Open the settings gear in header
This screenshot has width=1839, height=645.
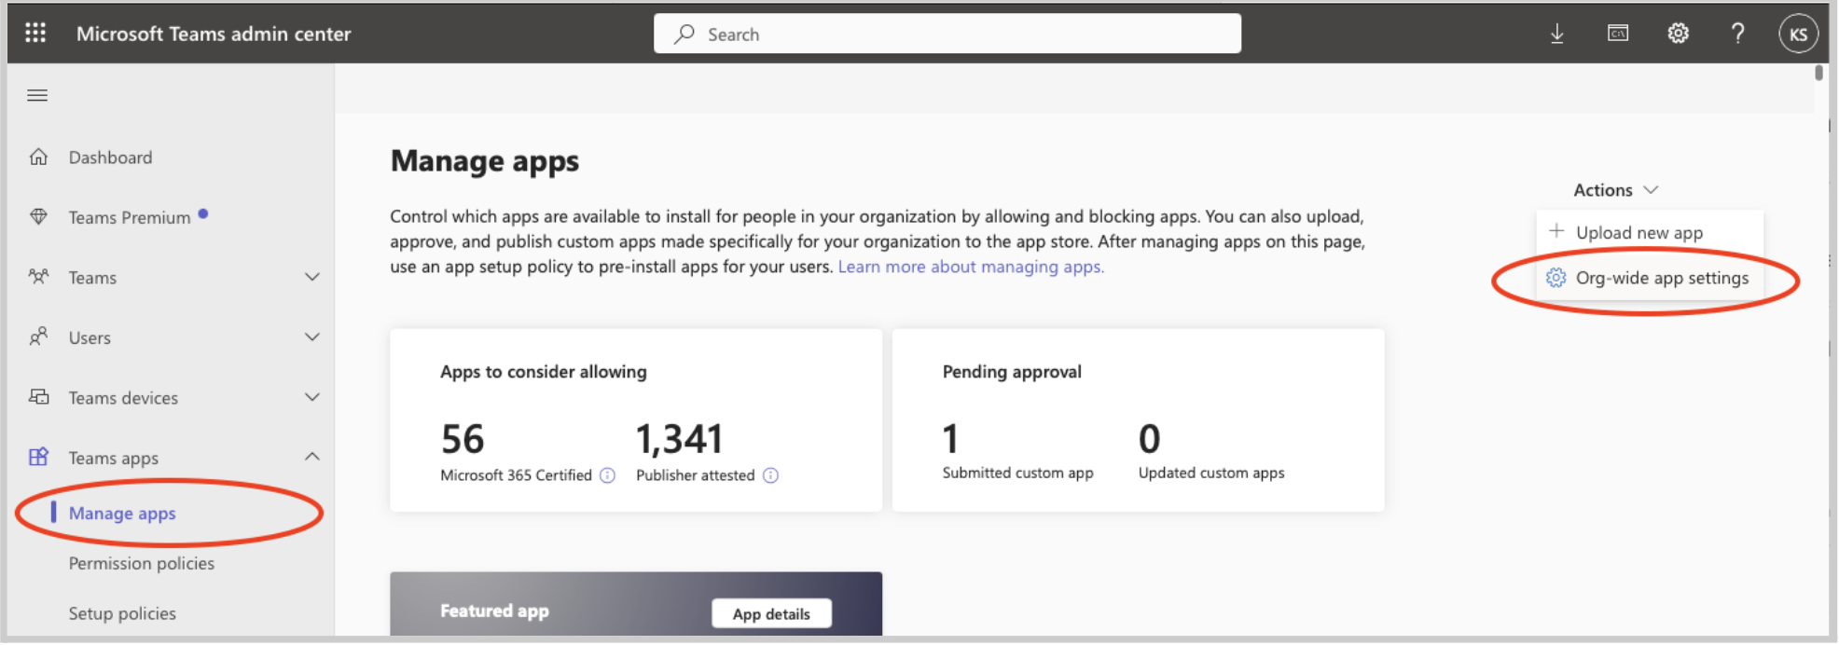[1678, 34]
